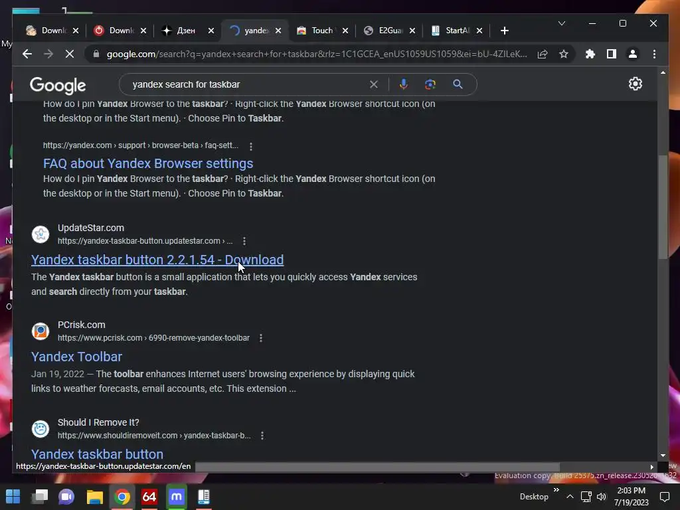Clear the Google search box
The height and width of the screenshot is (510, 680).
373,84
